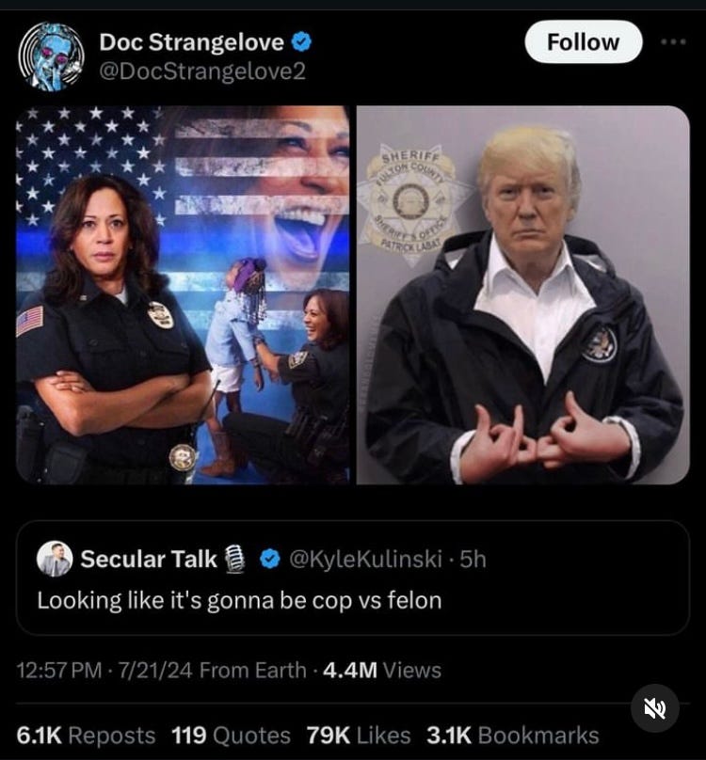This screenshot has width=706, height=760.
Task: Toggle the mute sound icon
Action: [654, 708]
